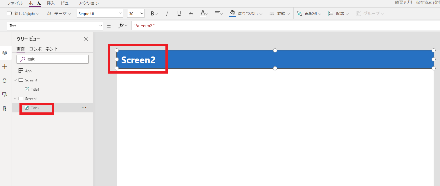
Task: Click the 罫線 border style icon
Action: pos(272,14)
